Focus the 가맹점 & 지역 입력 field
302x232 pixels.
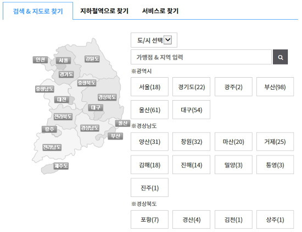tap(201, 57)
